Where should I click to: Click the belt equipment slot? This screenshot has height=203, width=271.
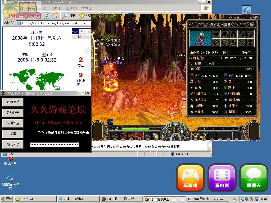250,34
